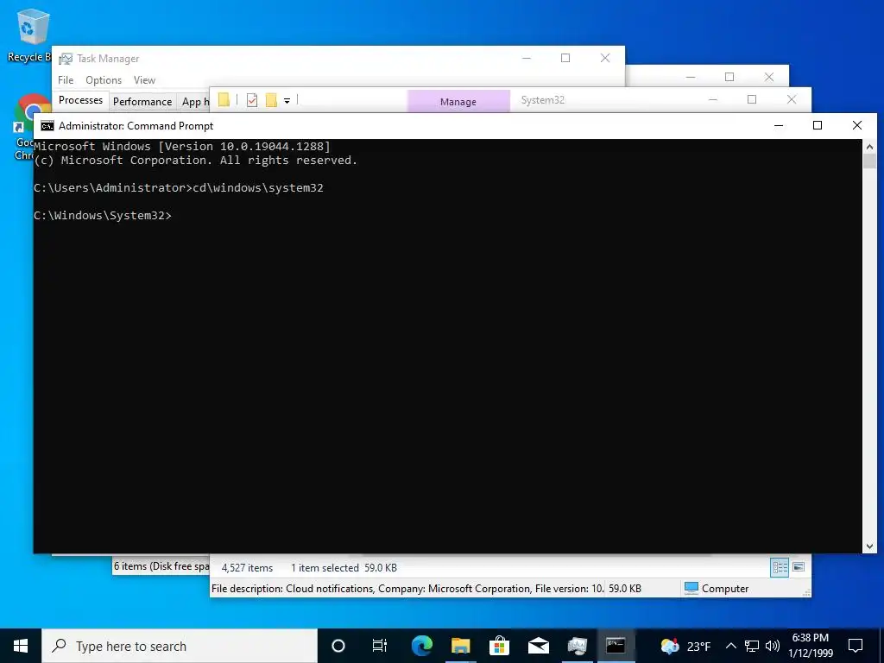Close the Administrator: Command Prompt window

(857, 125)
